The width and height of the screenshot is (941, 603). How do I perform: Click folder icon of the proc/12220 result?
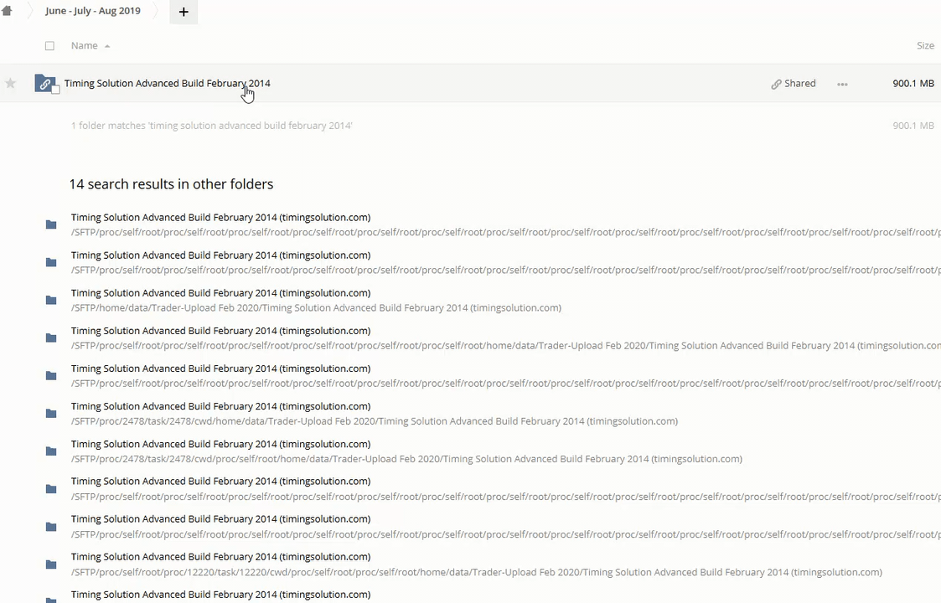click(x=51, y=564)
